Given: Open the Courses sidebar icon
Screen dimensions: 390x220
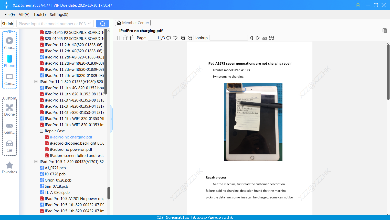Looking at the screenshot, I should tap(9, 43).
